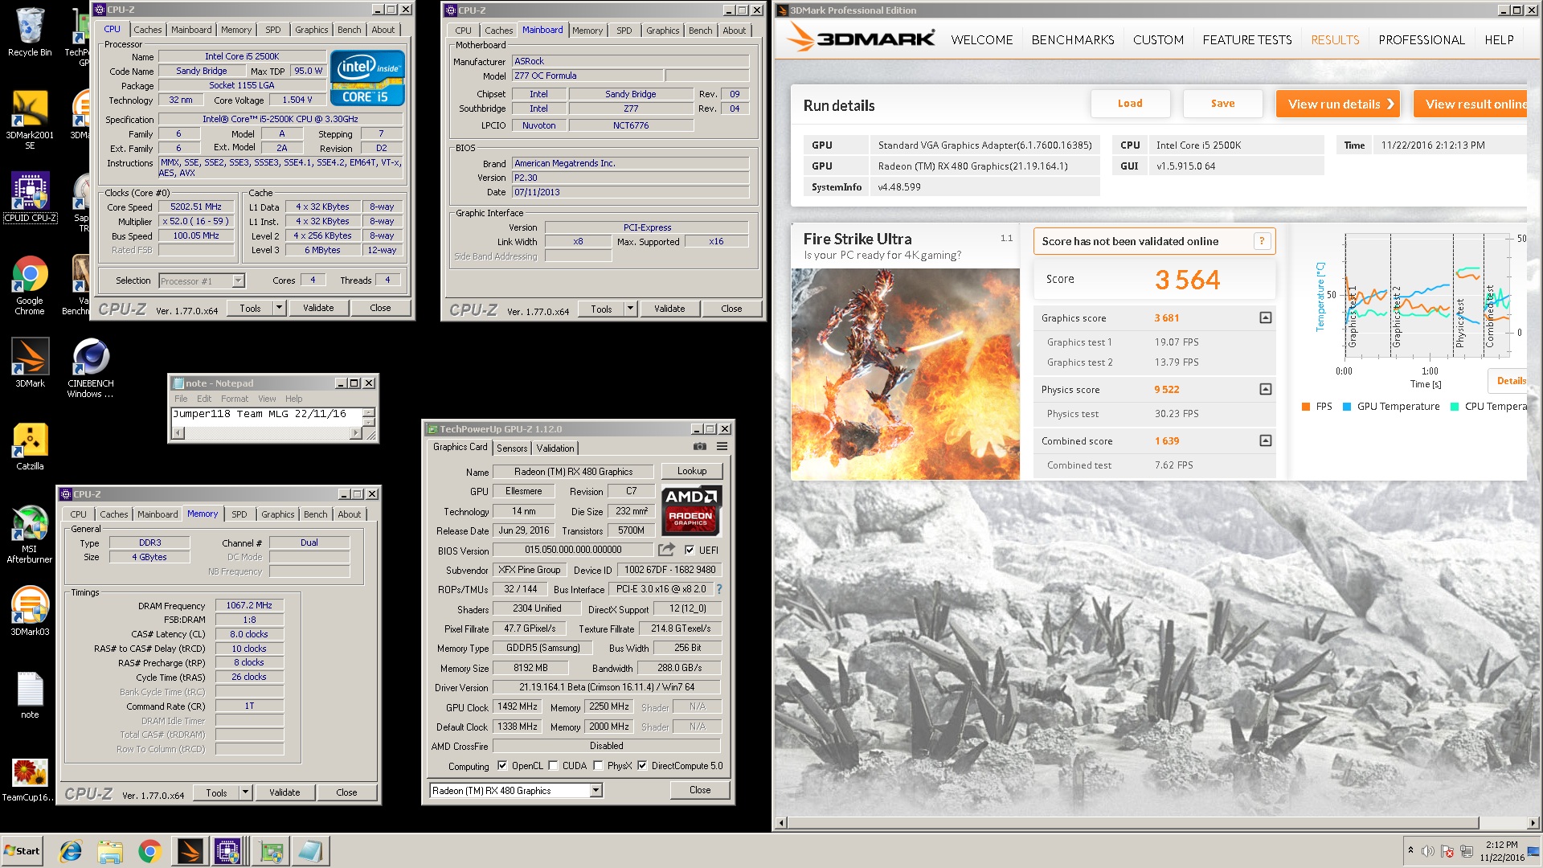Click the Close button in GPU-Z
The height and width of the screenshot is (868, 1543).
tap(700, 790)
